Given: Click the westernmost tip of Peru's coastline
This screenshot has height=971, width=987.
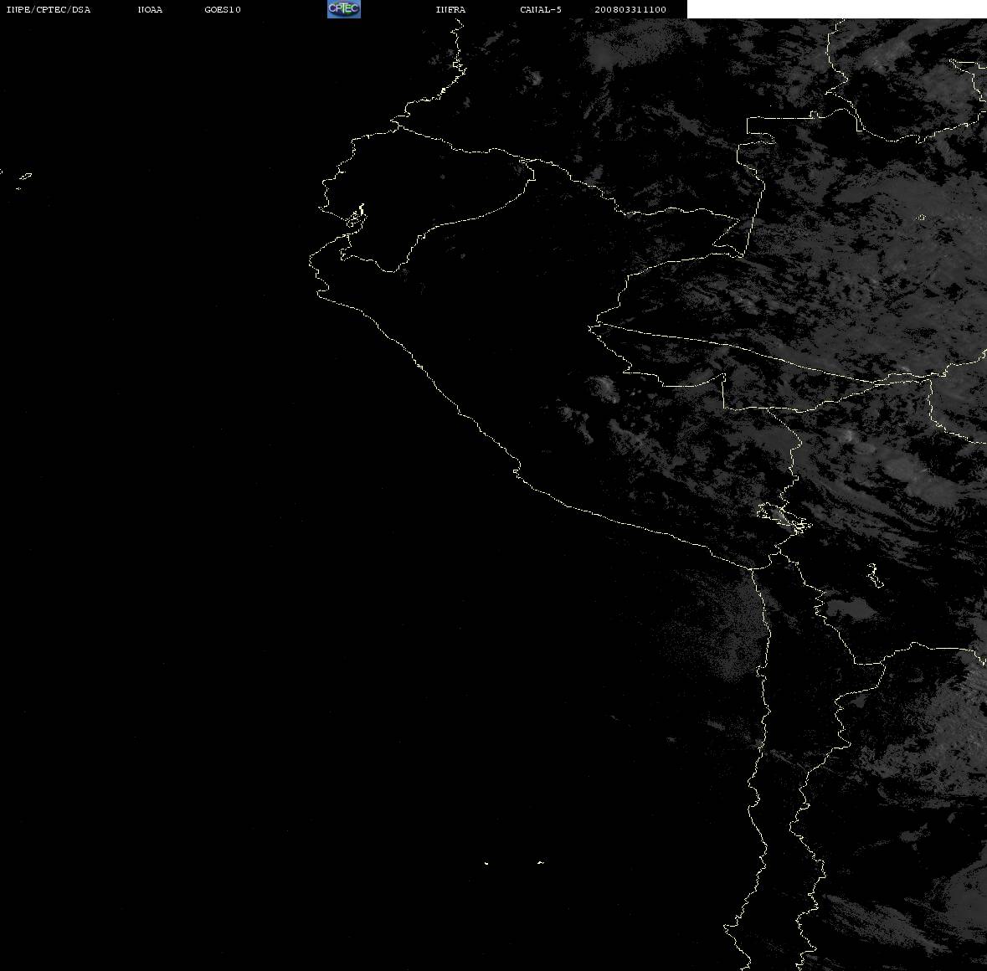Looking at the screenshot, I should [x=311, y=259].
